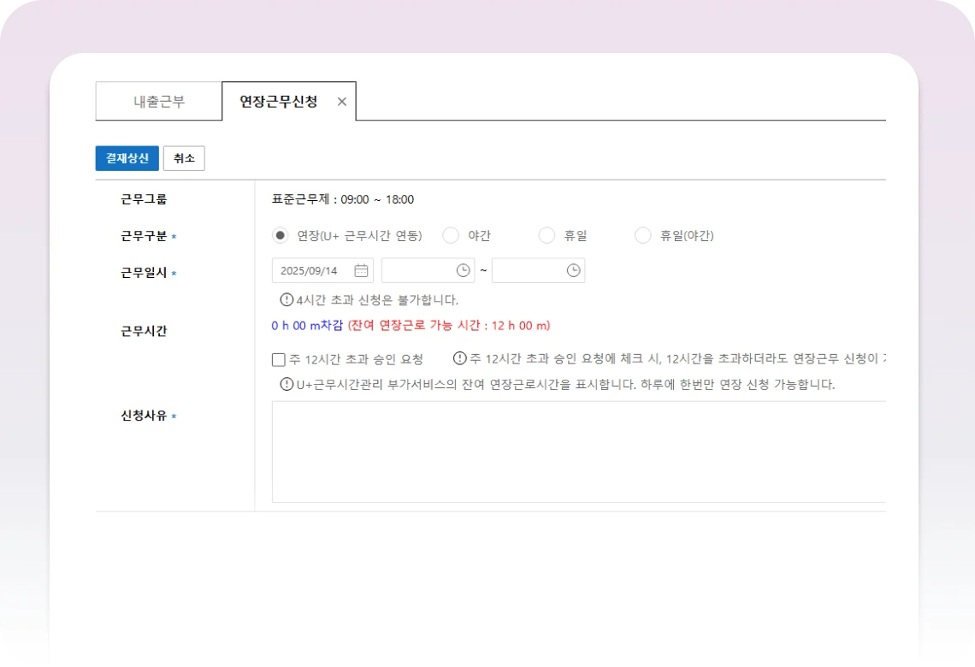Switch to the 내출근부 tab
This screenshot has width=975, height=667.
(159, 102)
